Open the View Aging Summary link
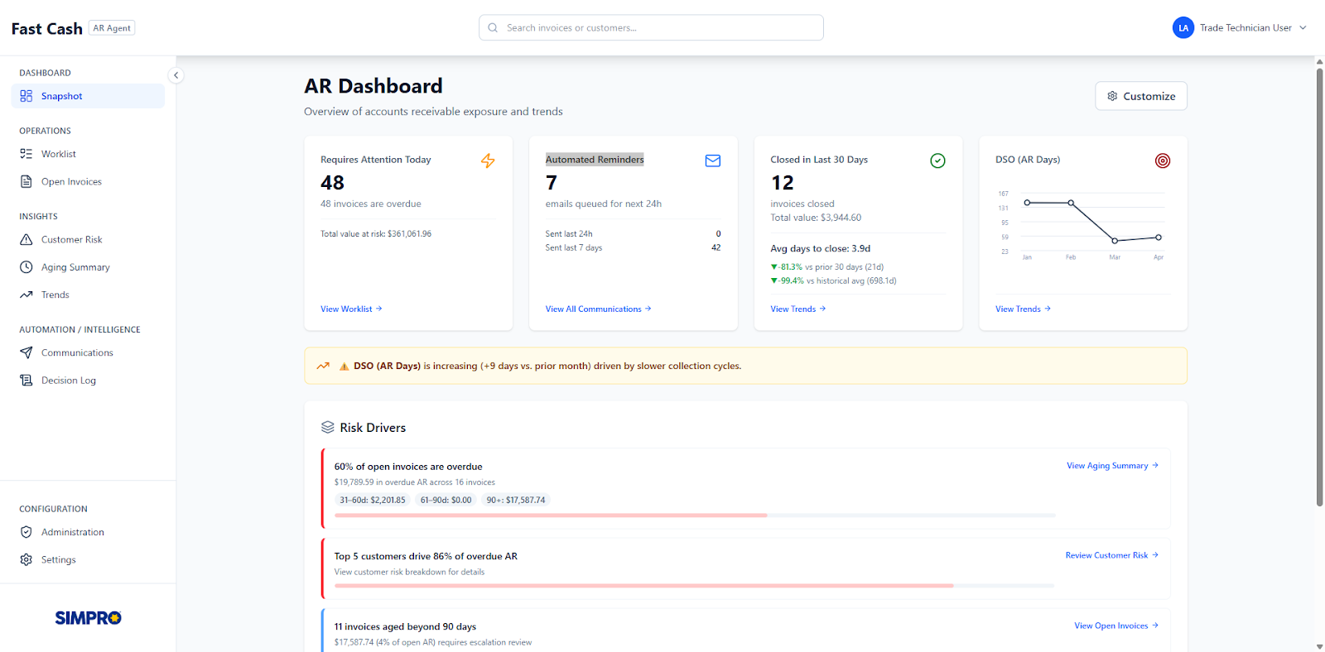Image resolution: width=1325 pixels, height=652 pixels. (1112, 466)
